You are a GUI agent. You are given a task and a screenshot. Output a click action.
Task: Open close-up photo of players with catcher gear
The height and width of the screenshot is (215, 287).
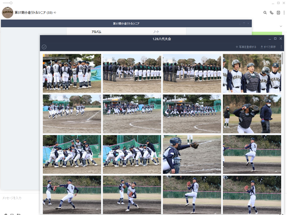[x=252, y=73]
